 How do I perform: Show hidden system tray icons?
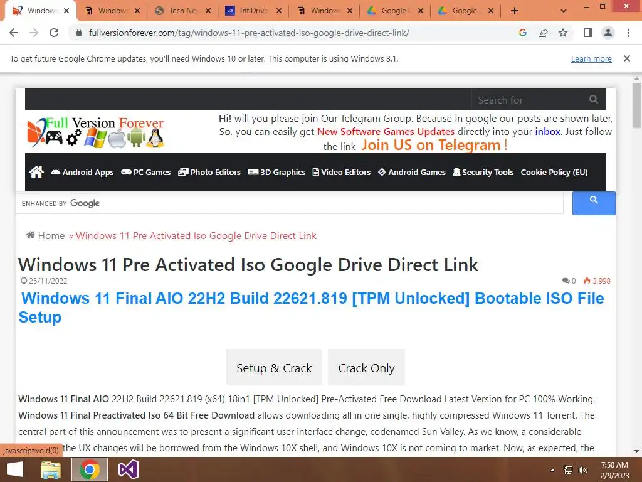pos(552,470)
